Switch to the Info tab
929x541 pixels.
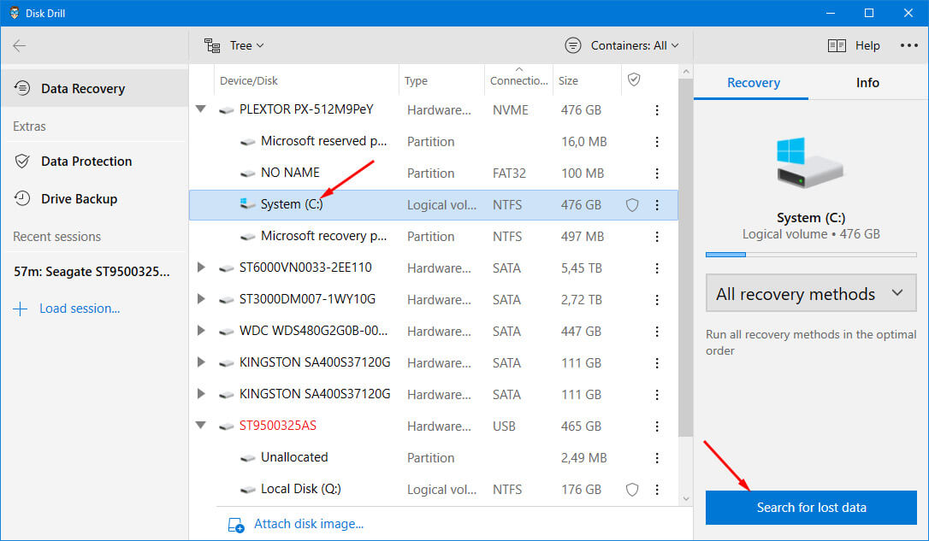pos(867,83)
